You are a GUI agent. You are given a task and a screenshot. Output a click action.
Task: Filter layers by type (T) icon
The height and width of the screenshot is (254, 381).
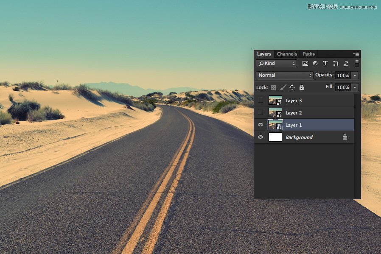(x=325, y=64)
